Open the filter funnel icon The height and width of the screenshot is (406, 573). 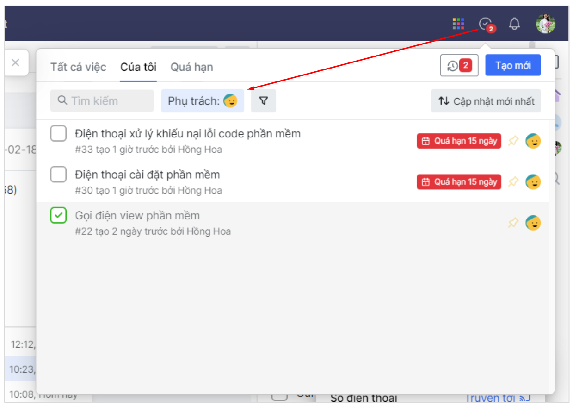click(263, 101)
